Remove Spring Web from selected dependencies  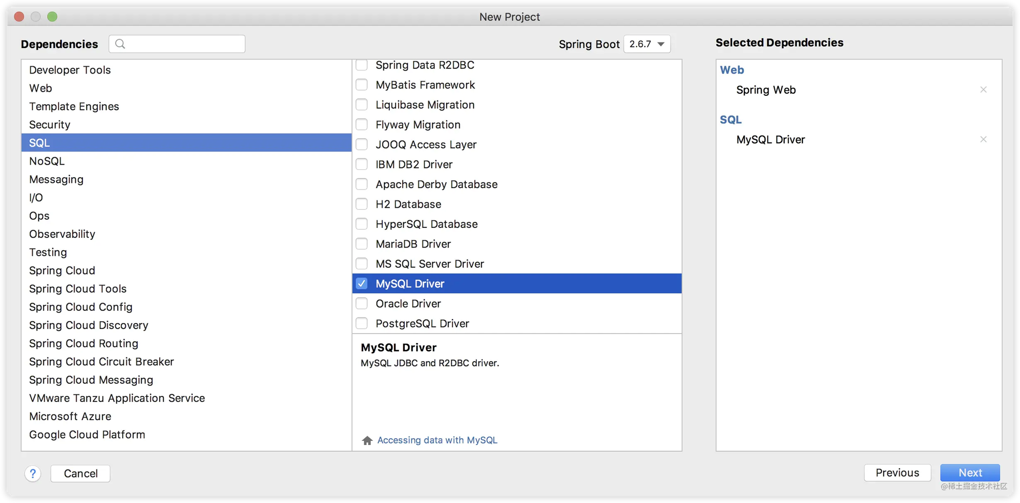pyautogui.click(x=983, y=90)
